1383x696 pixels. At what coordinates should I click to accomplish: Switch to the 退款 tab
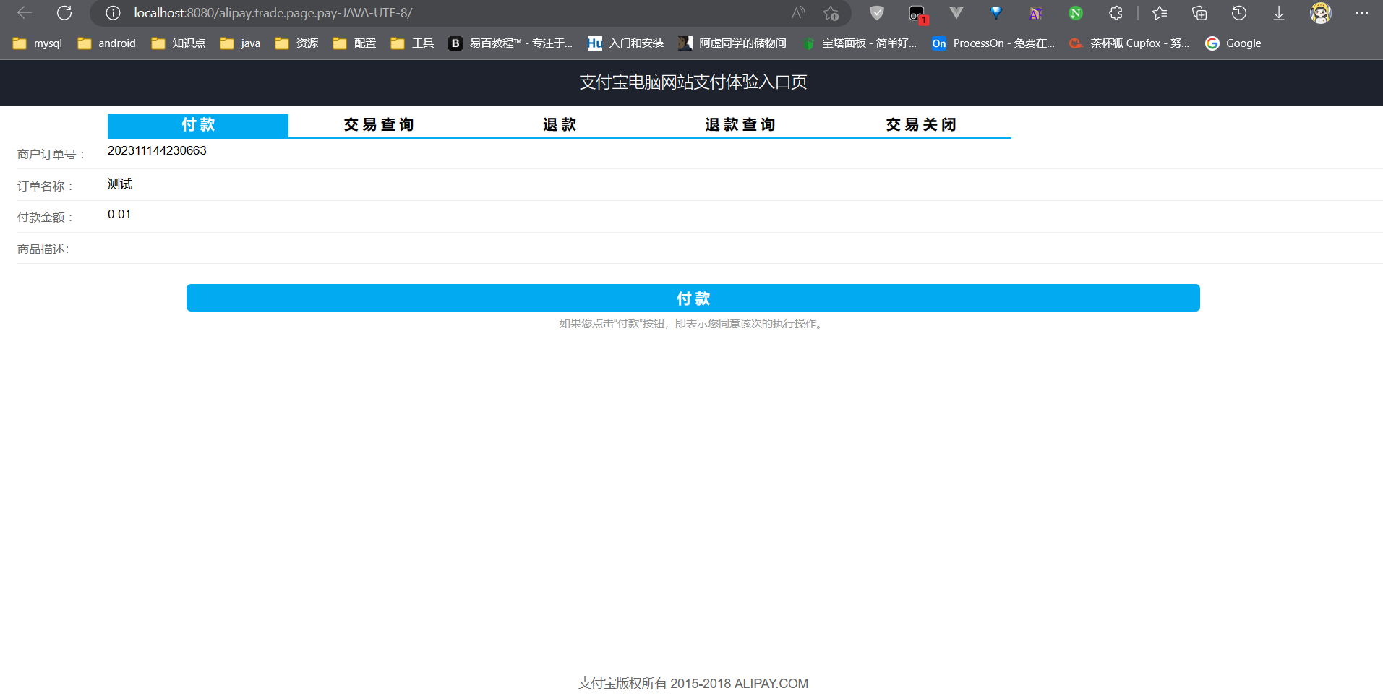pos(560,125)
